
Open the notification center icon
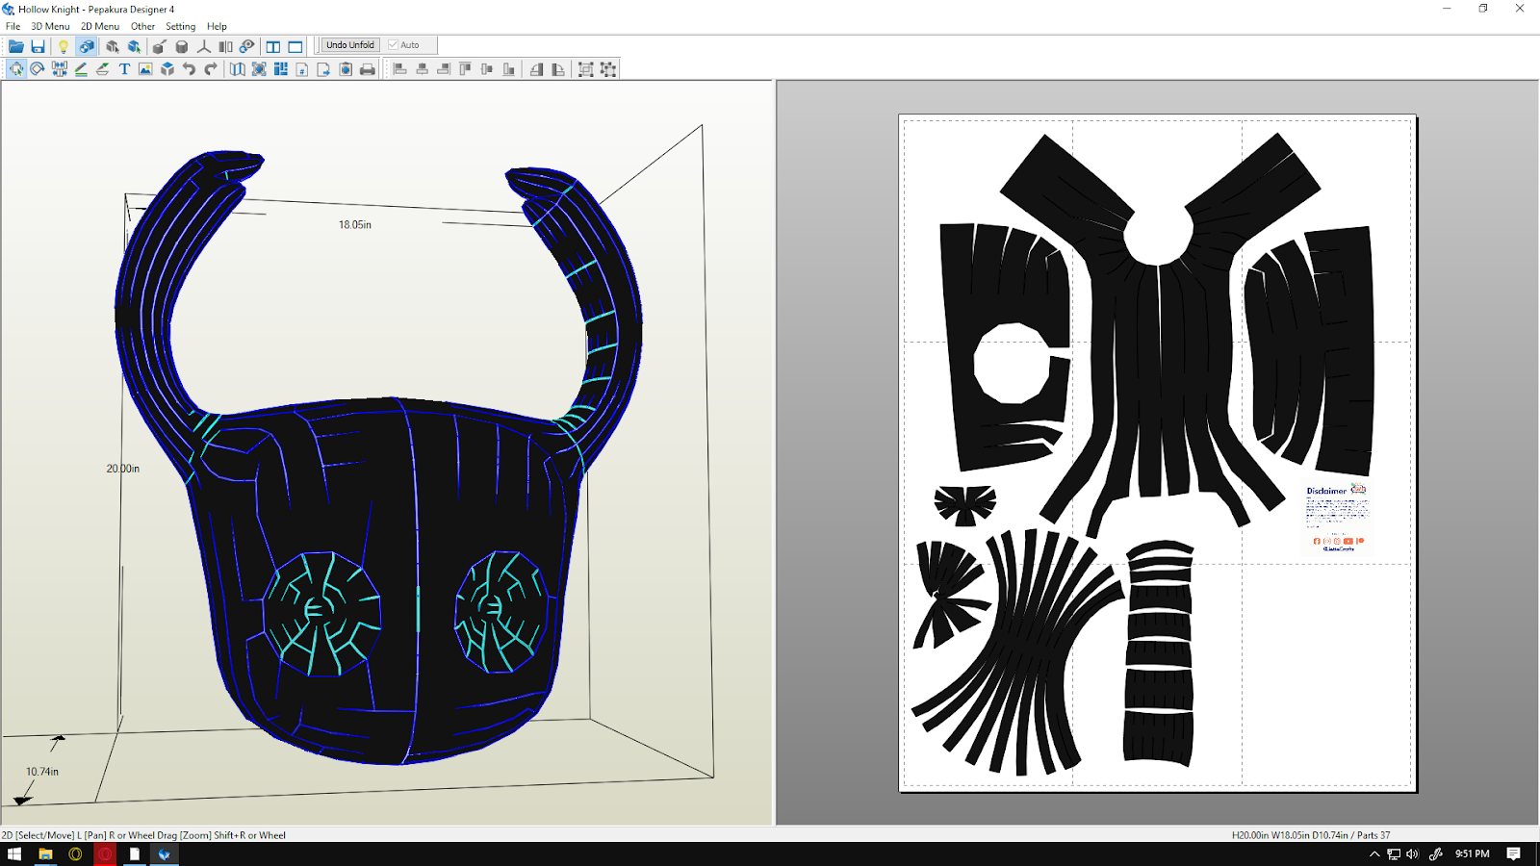click(x=1514, y=853)
